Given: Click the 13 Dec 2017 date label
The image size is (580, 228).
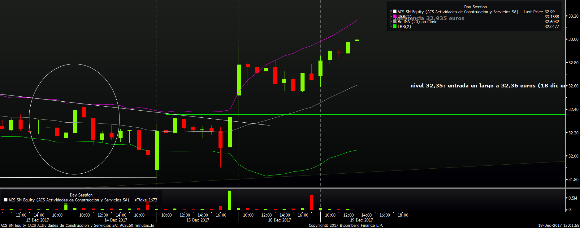Looking at the screenshot, I should tap(37, 220).
